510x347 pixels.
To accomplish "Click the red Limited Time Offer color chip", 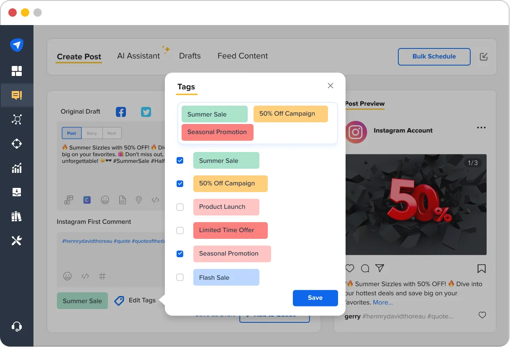I will 230,230.
